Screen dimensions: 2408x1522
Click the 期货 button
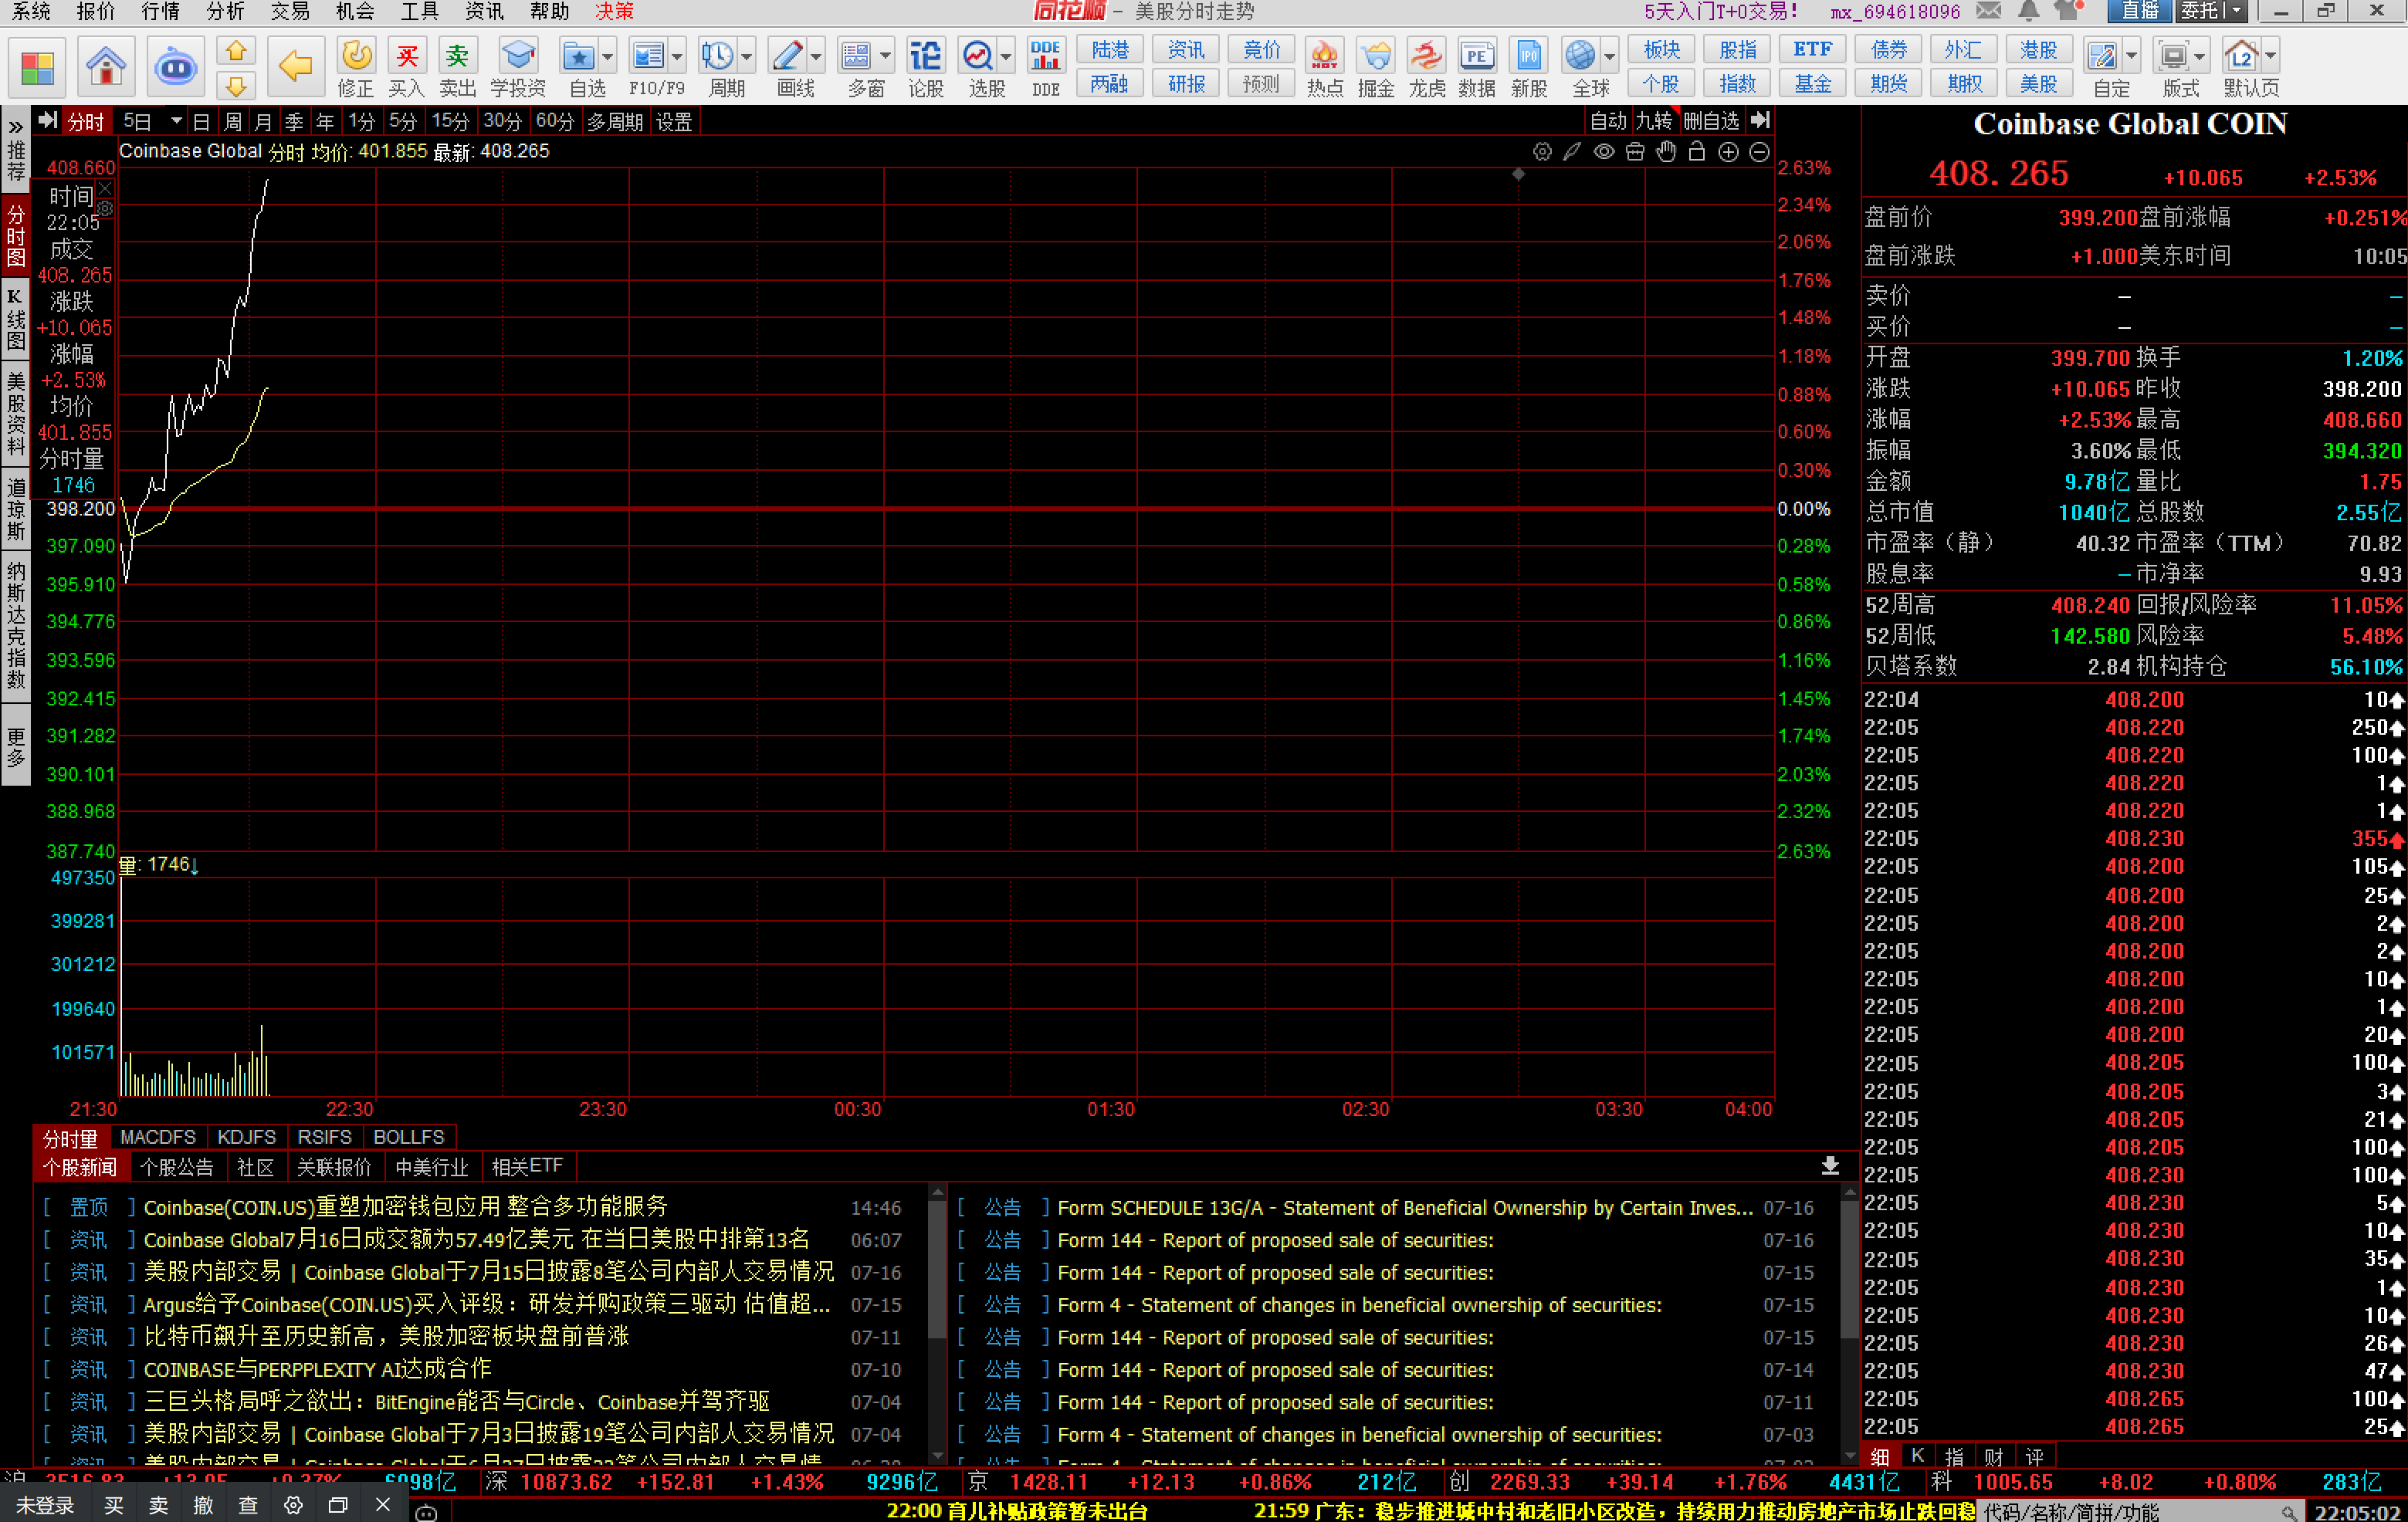[x=1888, y=84]
